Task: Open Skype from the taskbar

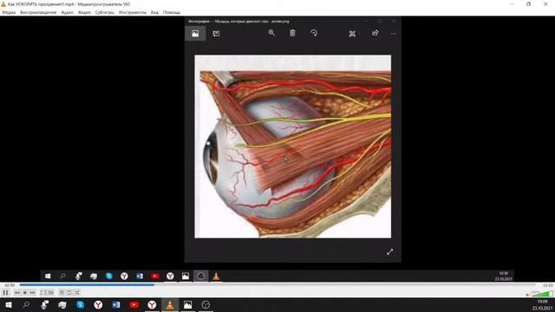Action: tap(81, 304)
